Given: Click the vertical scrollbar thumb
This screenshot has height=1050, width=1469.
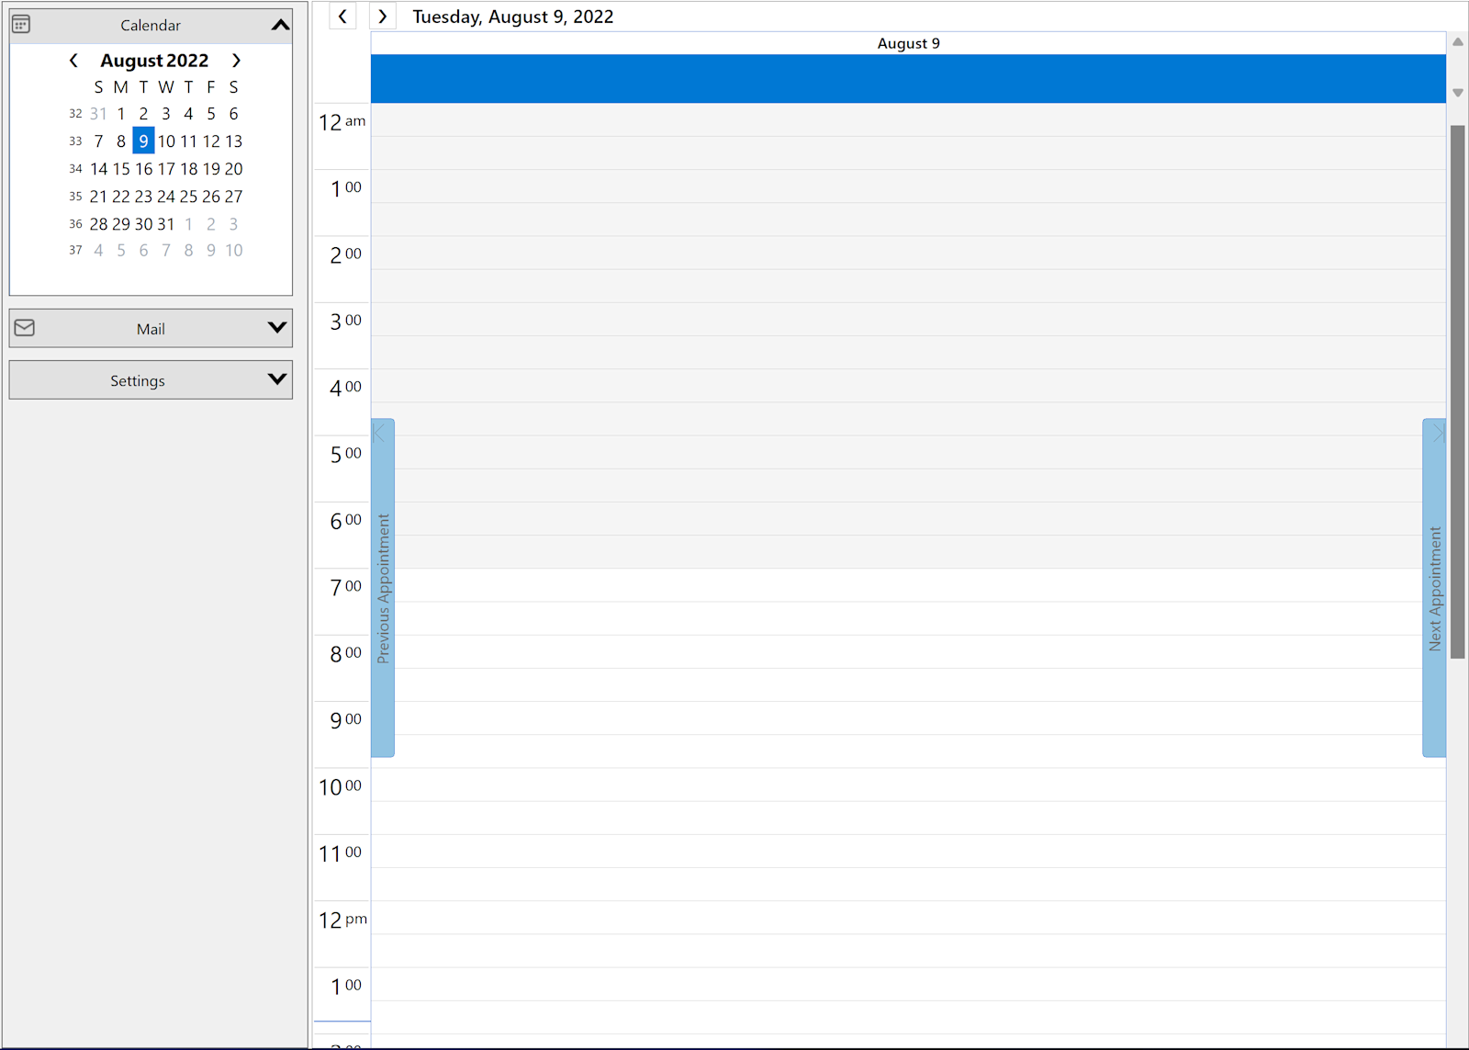Looking at the screenshot, I should click(1457, 392).
